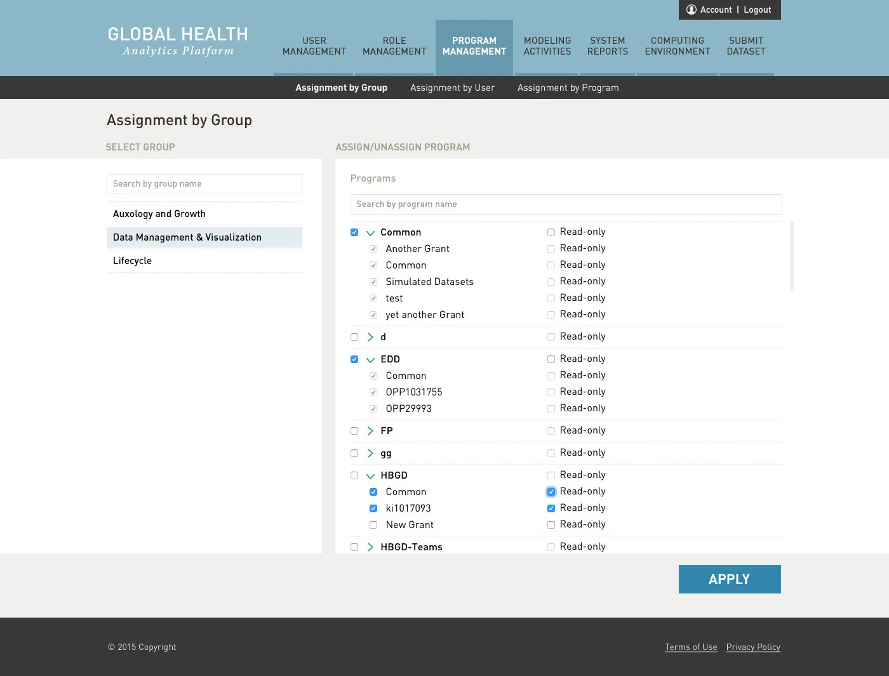Click the search by program name field
Image resolution: width=889 pixels, height=676 pixels.
click(566, 204)
